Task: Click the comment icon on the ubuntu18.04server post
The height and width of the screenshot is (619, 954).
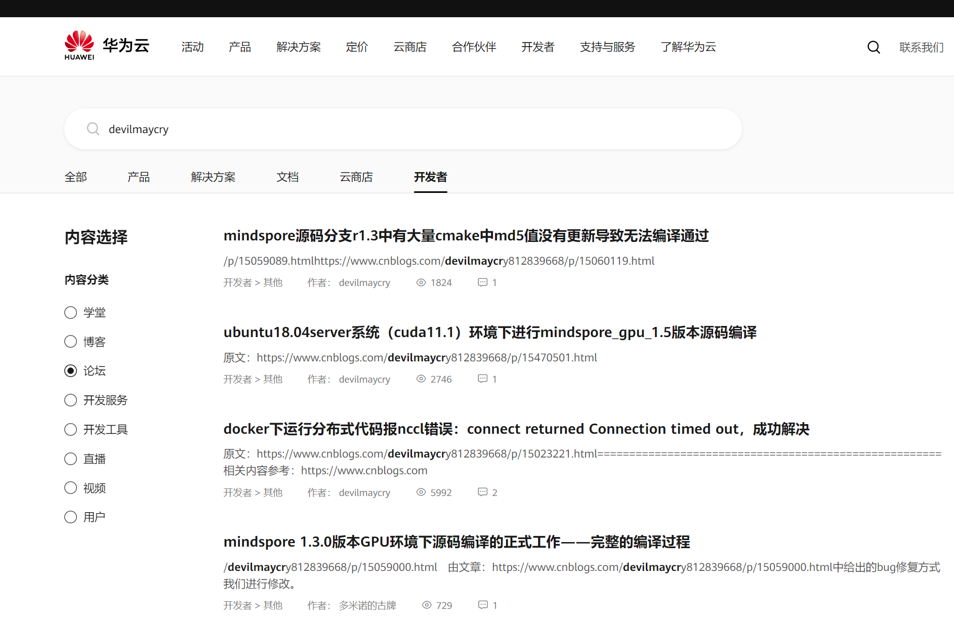Action: pyautogui.click(x=483, y=379)
